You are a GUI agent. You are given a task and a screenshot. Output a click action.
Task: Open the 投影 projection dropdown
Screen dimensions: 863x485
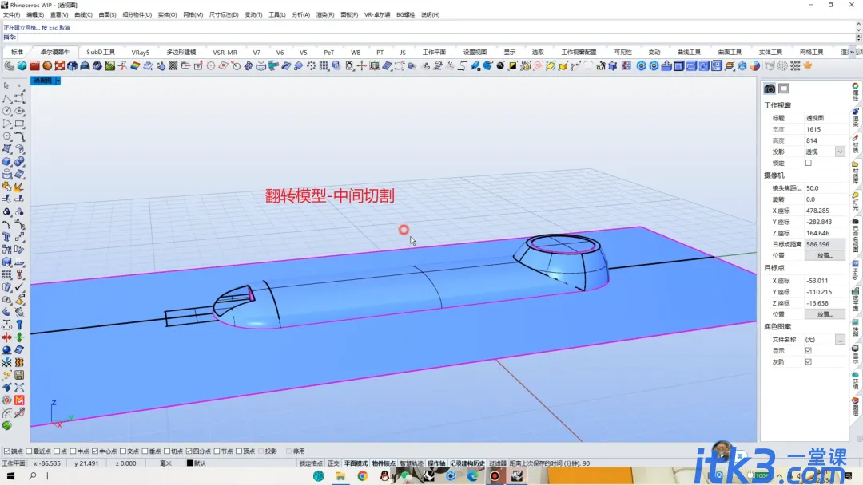pyautogui.click(x=839, y=152)
